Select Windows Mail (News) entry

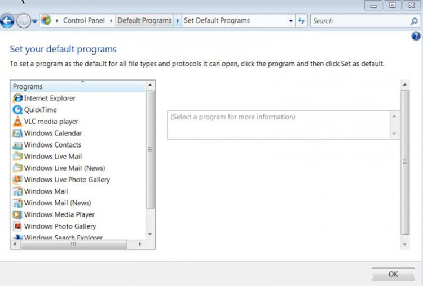click(58, 203)
